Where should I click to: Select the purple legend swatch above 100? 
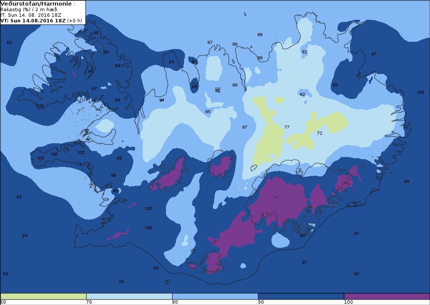pyautogui.click(x=387, y=296)
